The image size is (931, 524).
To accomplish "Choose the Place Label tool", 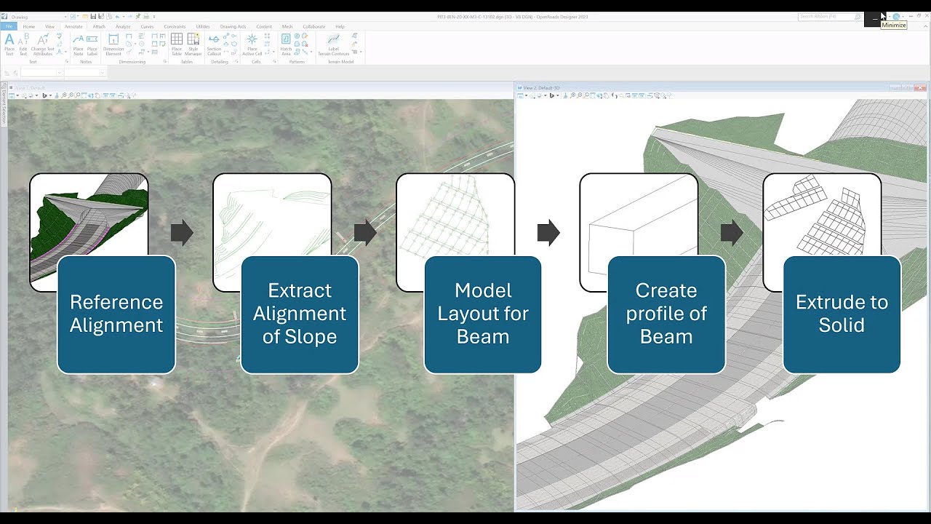I will pyautogui.click(x=92, y=44).
